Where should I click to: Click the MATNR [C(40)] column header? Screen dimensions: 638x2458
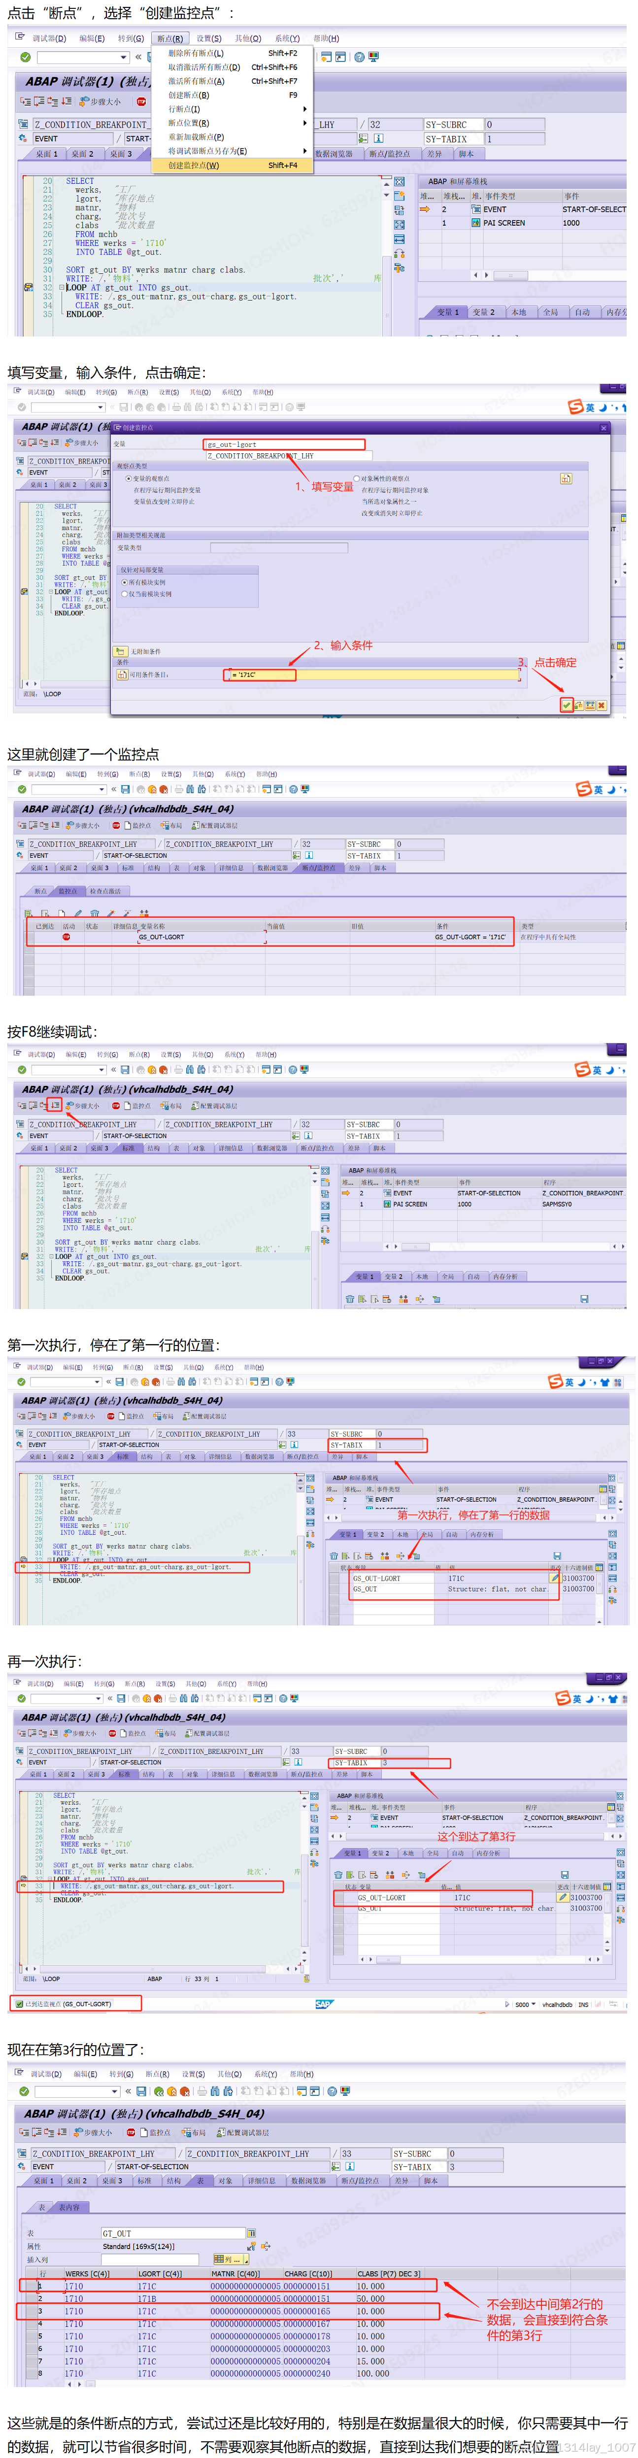[245, 2273]
